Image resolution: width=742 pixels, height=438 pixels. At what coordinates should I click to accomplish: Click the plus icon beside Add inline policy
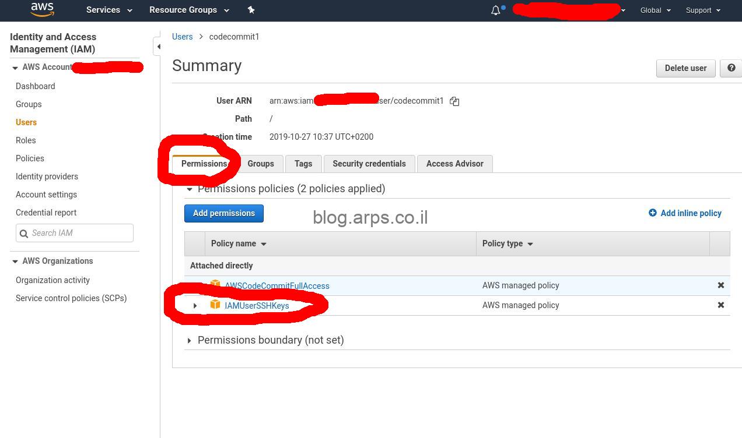point(653,213)
